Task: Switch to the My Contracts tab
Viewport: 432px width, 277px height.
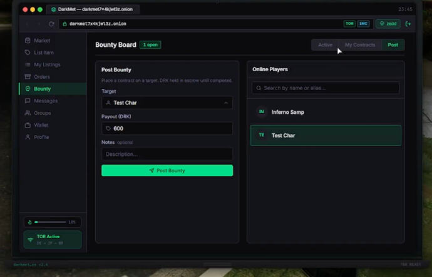Action: [360, 45]
